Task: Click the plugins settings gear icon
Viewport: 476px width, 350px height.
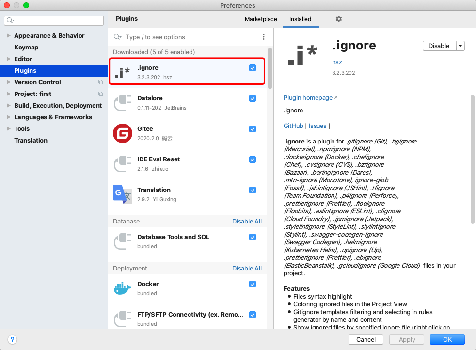Action: (x=338, y=19)
